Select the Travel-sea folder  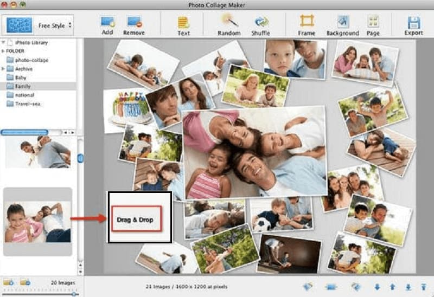27,104
